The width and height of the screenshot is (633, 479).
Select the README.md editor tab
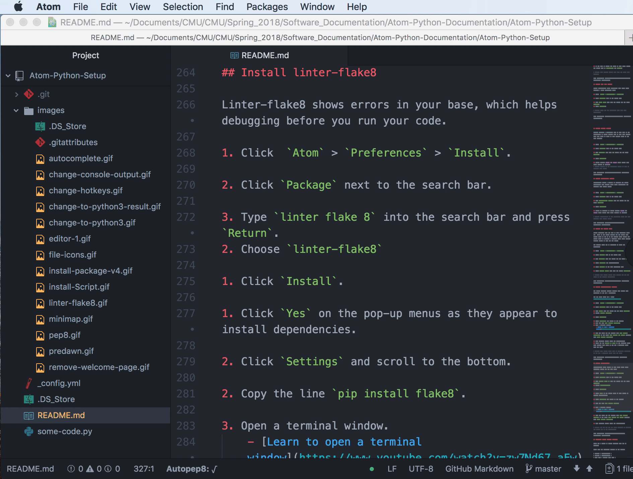(260, 56)
